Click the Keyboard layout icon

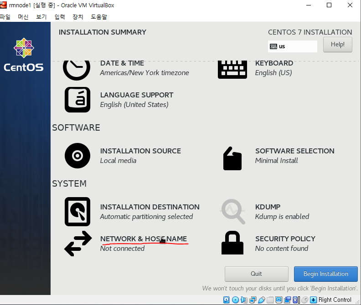pos(232,70)
